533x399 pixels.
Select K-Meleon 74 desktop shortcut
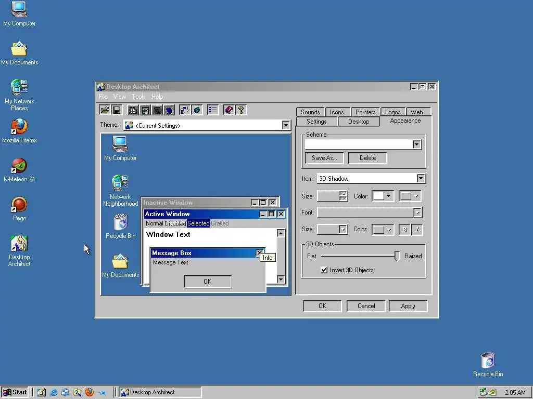click(x=19, y=170)
